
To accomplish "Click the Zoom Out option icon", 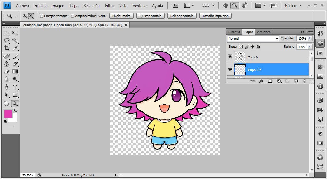I will pyautogui.click(x=31, y=16).
